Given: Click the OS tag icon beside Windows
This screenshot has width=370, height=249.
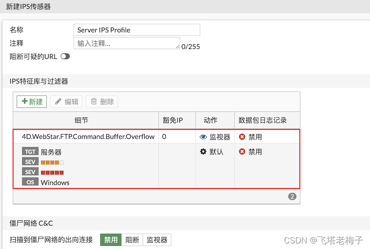Looking at the screenshot, I should tap(30, 182).
